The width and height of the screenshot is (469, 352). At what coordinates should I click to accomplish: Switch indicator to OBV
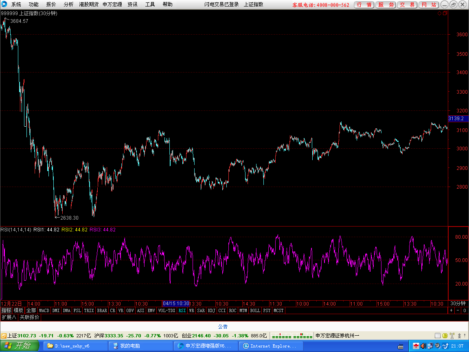click(130, 310)
